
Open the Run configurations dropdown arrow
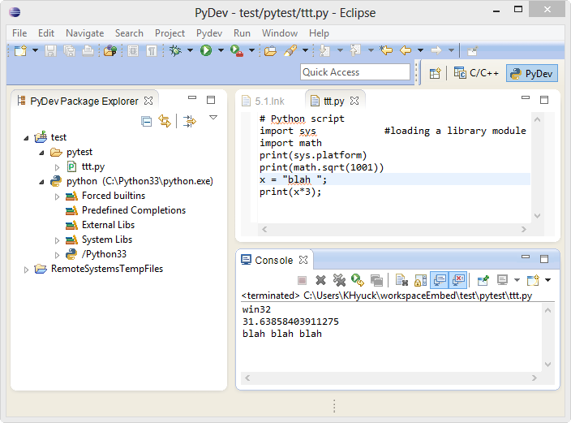click(221, 50)
